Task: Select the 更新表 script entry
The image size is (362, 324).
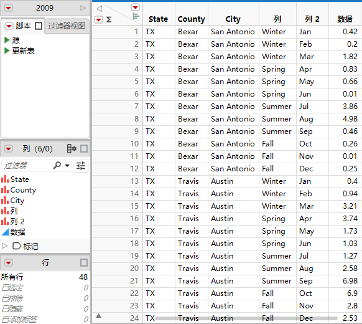Action: pyautogui.click(x=23, y=50)
